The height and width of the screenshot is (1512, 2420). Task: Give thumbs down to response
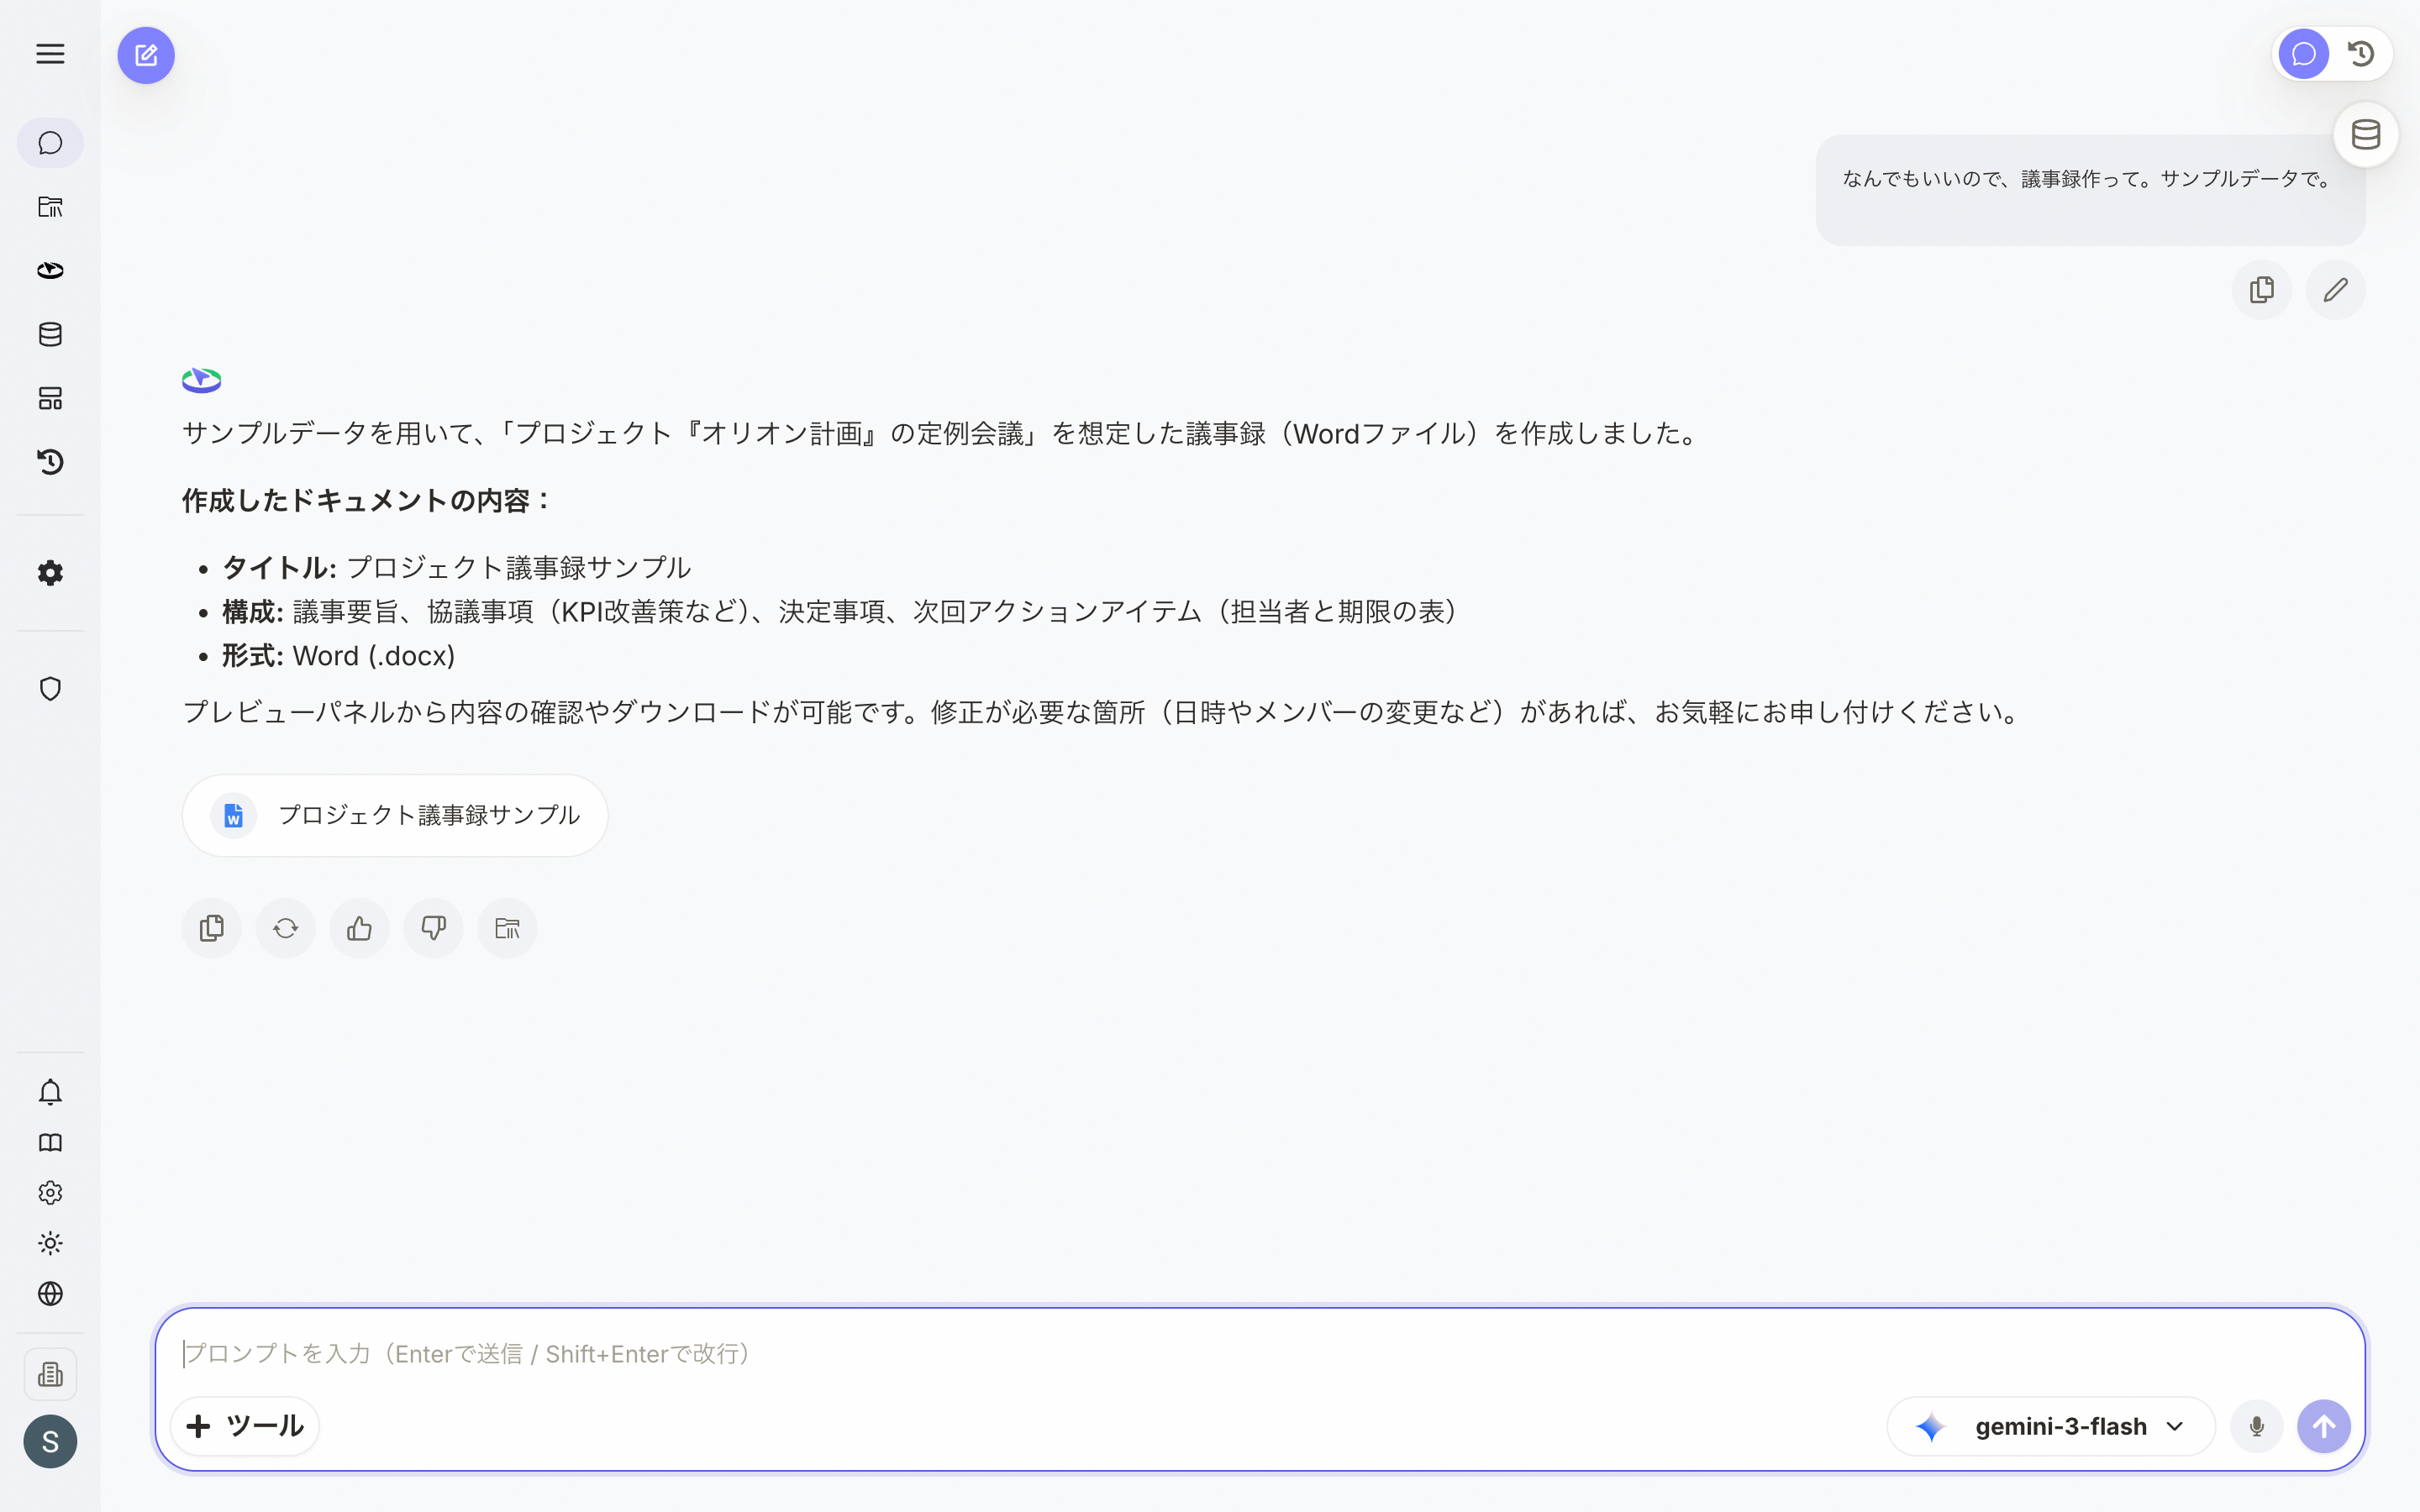coord(434,929)
